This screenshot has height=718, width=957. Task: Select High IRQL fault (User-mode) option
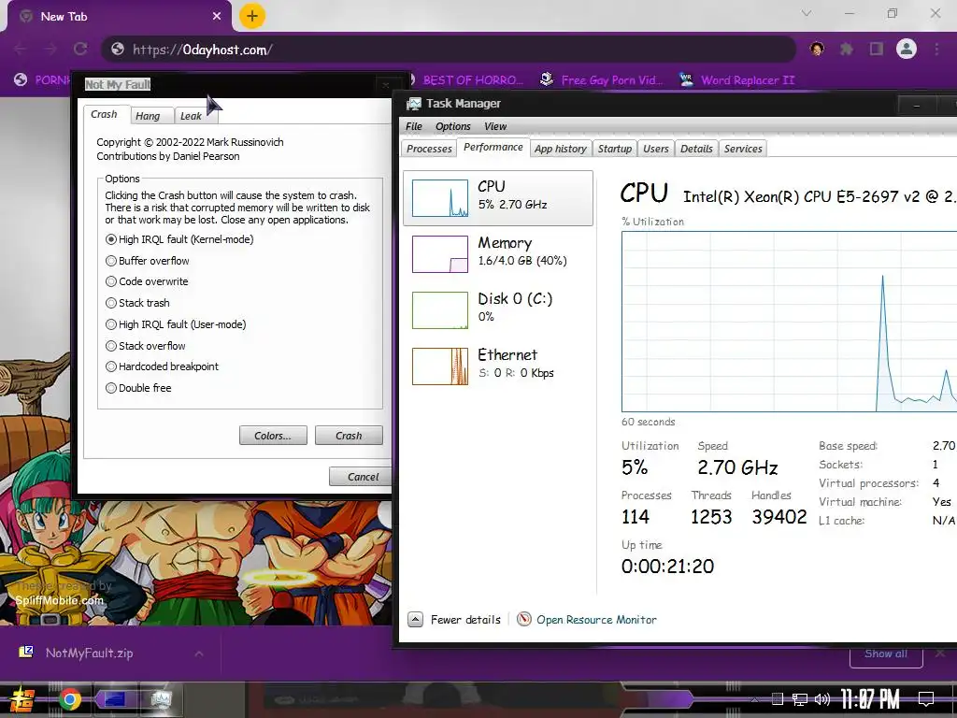[176, 324]
